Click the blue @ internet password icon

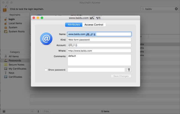[x=46, y=39]
